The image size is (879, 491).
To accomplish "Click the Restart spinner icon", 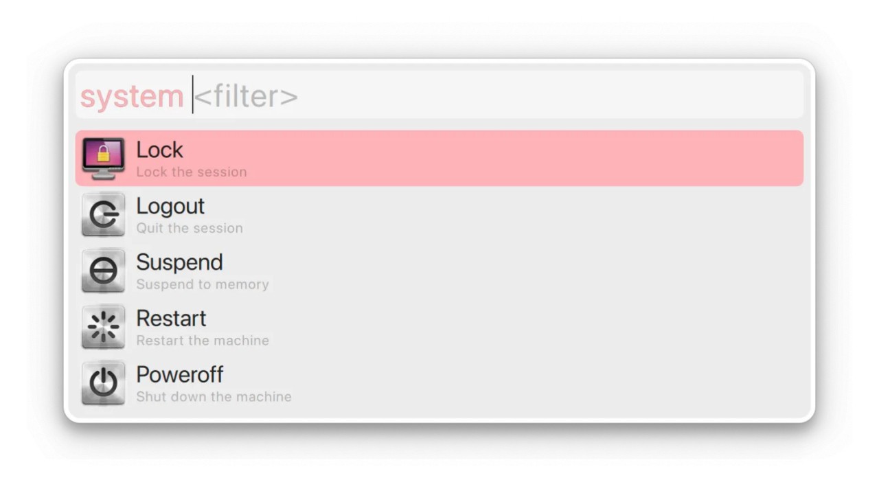I will coord(103,327).
